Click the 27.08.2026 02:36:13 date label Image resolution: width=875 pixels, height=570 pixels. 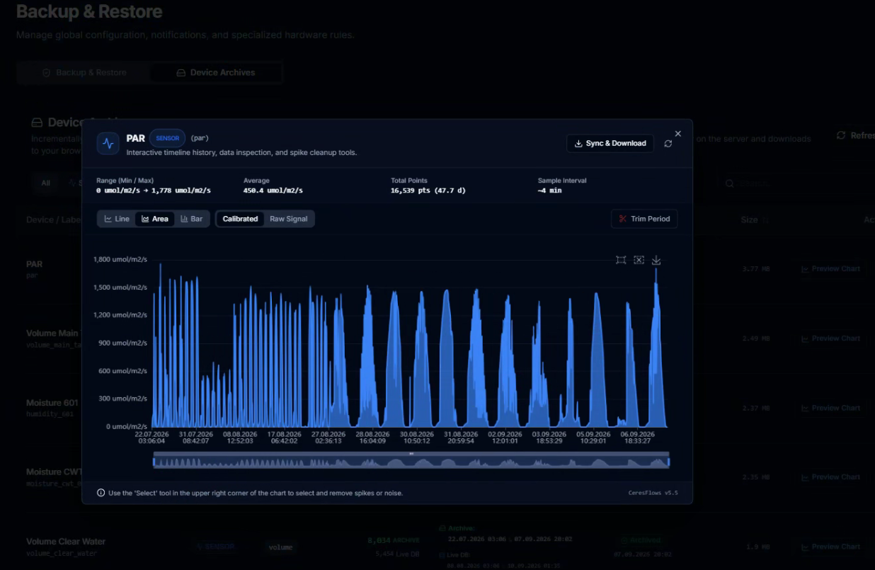coord(328,438)
